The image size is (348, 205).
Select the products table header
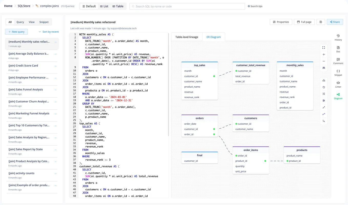[302, 150]
